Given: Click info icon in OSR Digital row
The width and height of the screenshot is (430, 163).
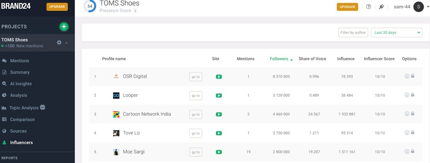Looking at the screenshot, I should [x=407, y=76].
